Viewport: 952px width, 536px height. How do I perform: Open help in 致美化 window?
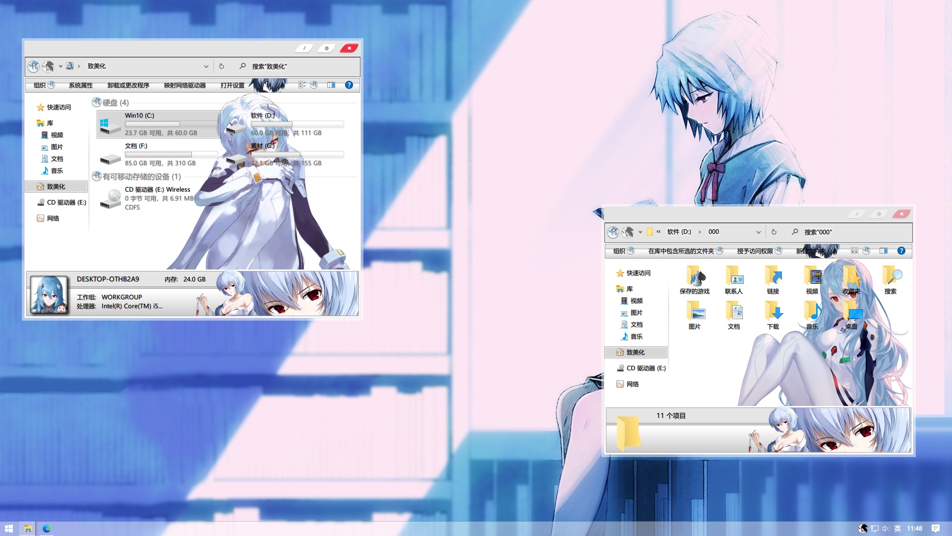pyautogui.click(x=349, y=85)
